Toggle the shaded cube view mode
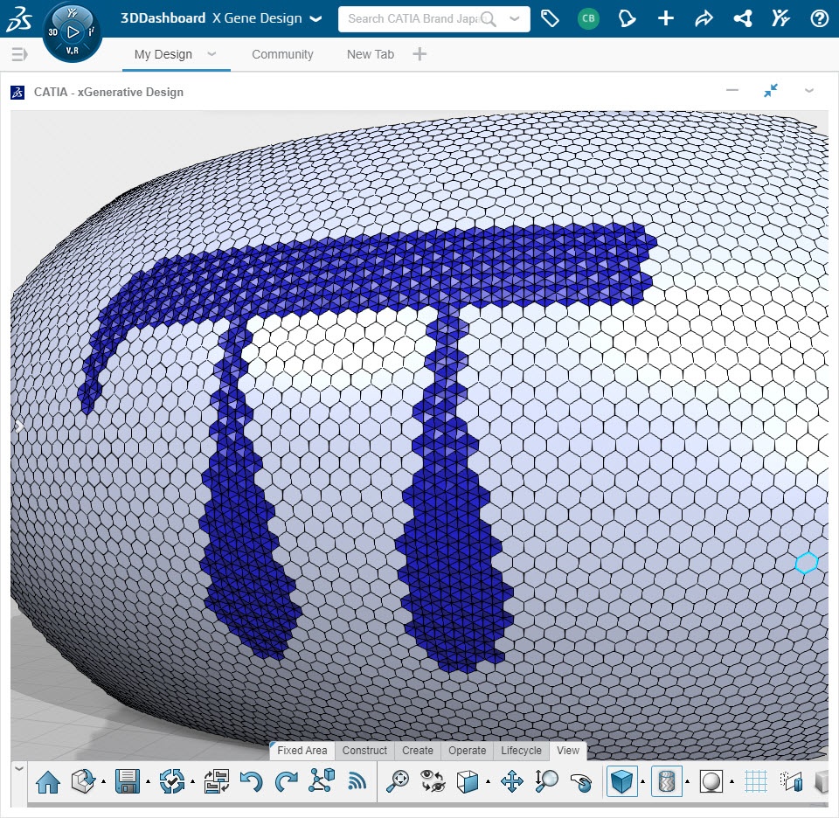Image resolution: width=839 pixels, height=818 pixels. coord(621,781)
